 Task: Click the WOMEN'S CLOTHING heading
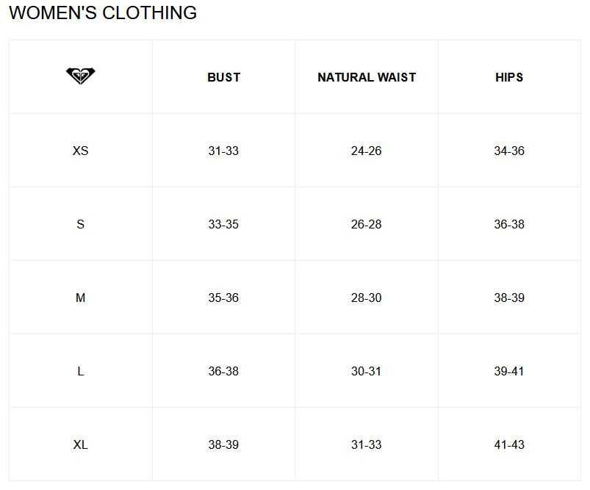pyautogui.click(x=103, y=13)
